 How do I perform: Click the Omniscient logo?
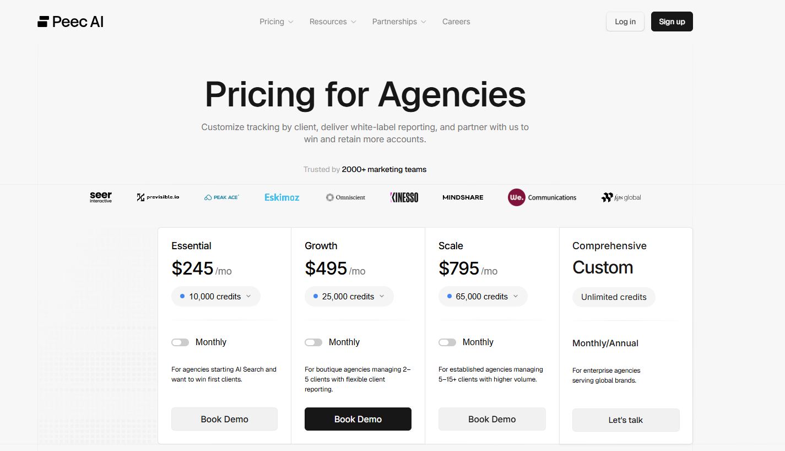tap(345, 197)
